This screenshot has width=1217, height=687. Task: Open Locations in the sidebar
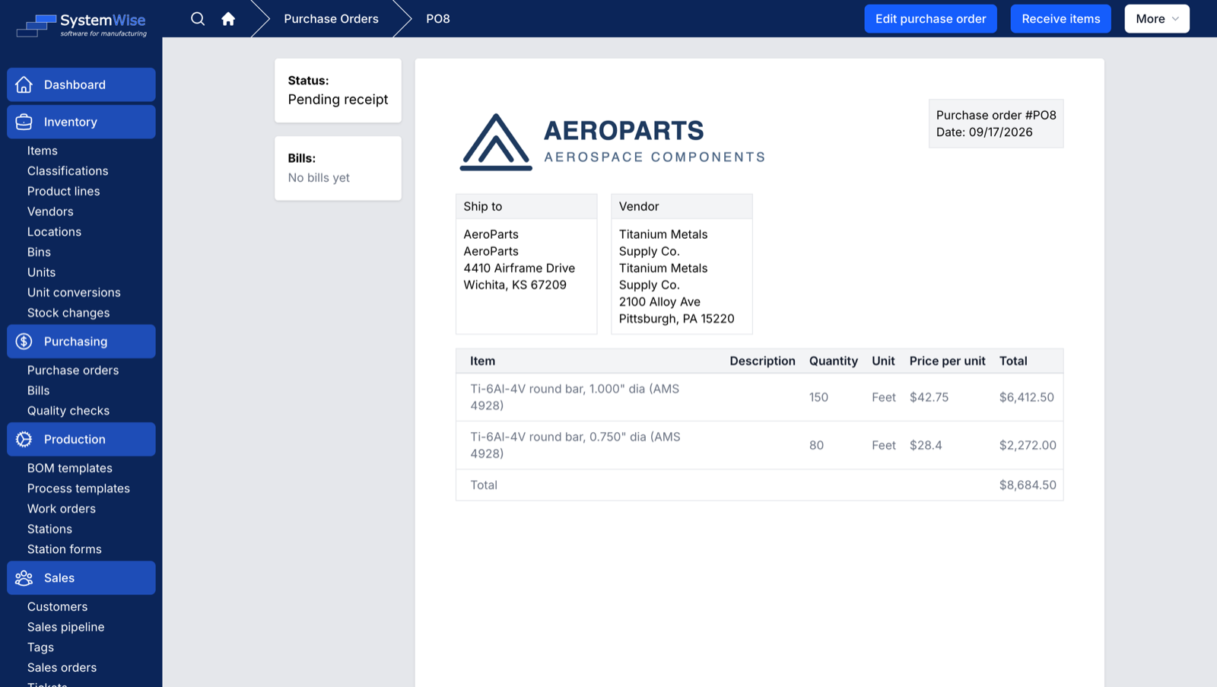[54, 232]
